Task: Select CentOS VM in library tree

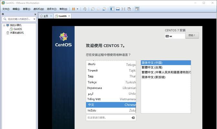Action: pyautogui.click(x=17, y=29)
